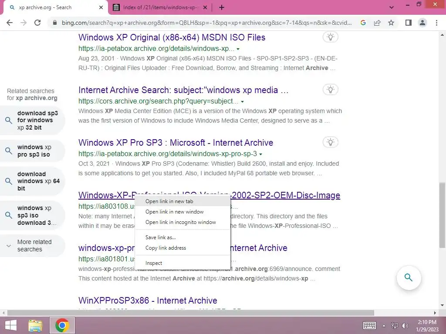
Task: Open the volume tray icon
Action: tap(405, 326)
